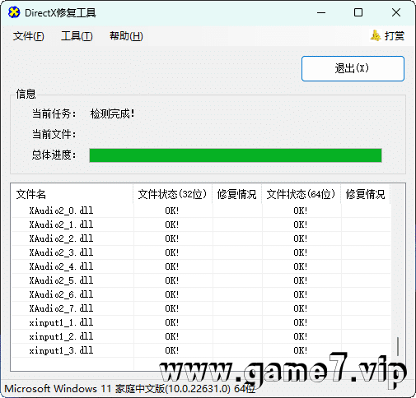This screenshot has width=416, height=398.
Task: Click the 退出(X) button
Action: (353, 68)
